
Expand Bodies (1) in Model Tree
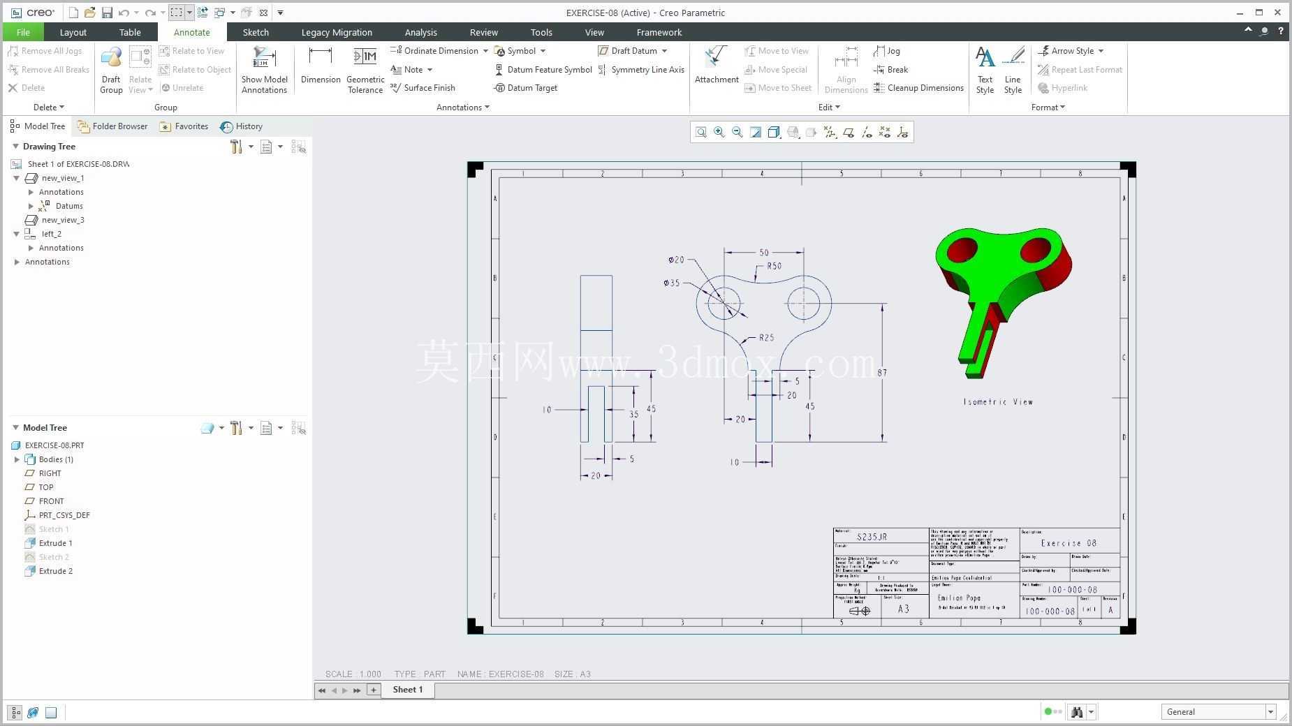coord(17,459)
